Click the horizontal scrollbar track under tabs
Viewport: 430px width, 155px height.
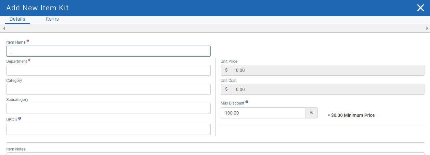[x=215, y=28]
